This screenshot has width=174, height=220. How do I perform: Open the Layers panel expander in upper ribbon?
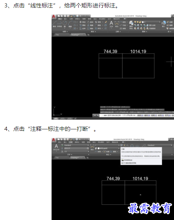[144, 32]
